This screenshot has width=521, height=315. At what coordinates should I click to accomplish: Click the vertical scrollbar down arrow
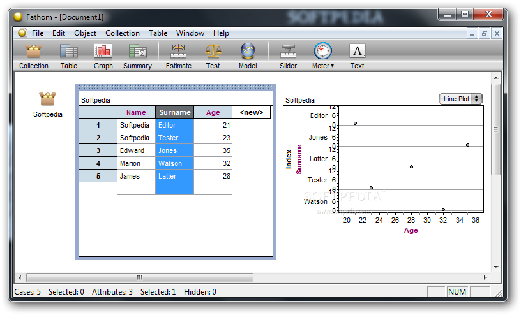[x=496, y=267]
